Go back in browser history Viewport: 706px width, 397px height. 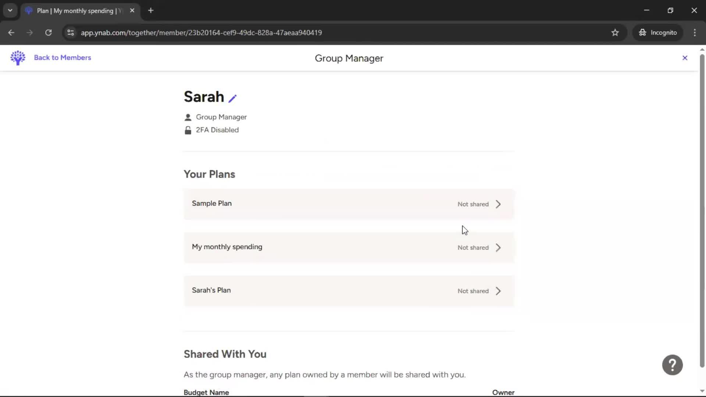(x=11, y=33)
